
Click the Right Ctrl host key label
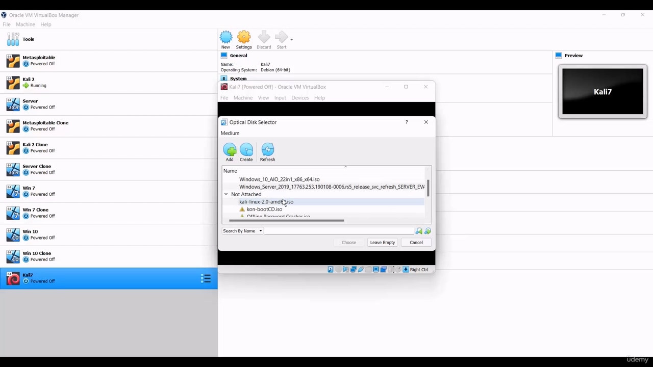click(419, 270)
